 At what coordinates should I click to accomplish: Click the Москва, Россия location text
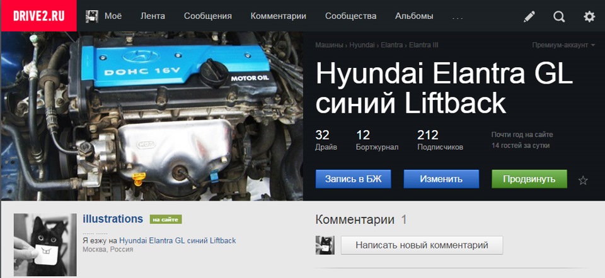pyautogui.click(x=108, y=250)
